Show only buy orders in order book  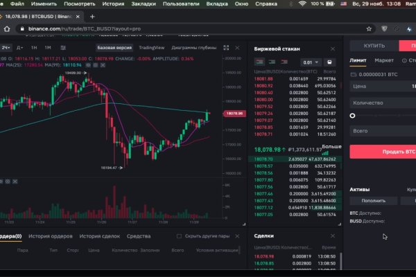tap(270, 62)
